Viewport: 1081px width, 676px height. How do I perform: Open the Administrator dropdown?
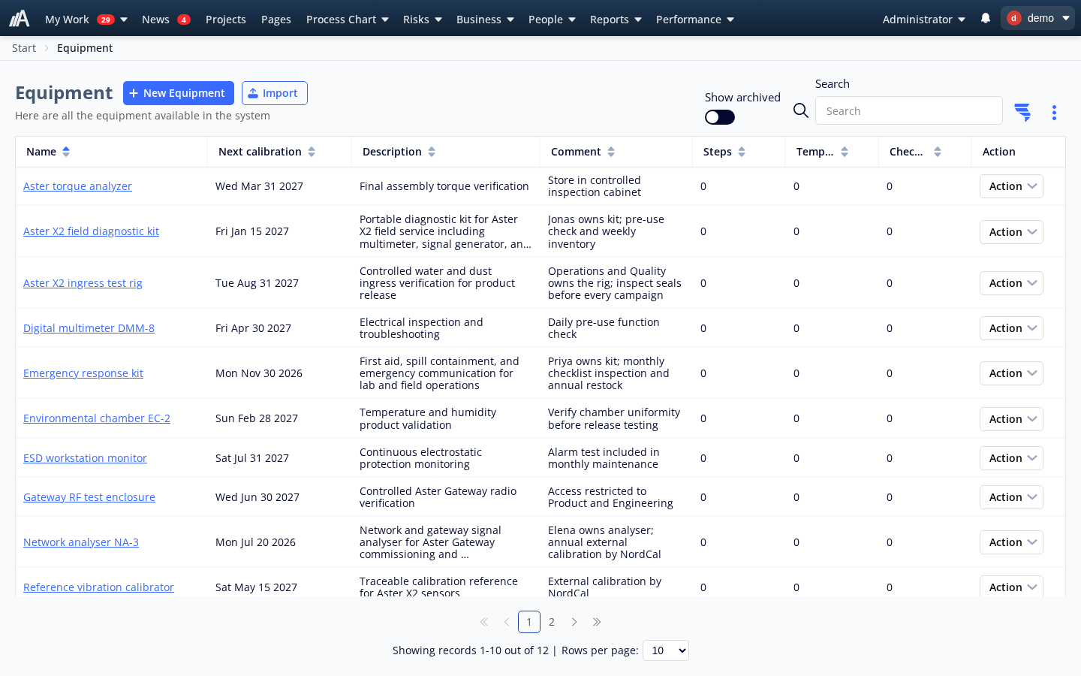coord(923,19)
